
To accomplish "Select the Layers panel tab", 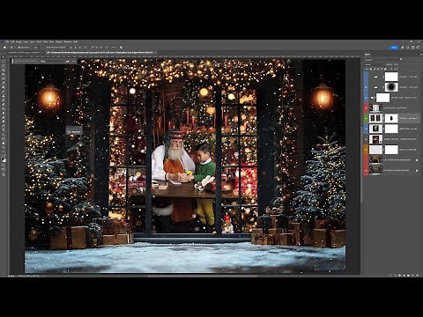I will (x=367, y=55).
